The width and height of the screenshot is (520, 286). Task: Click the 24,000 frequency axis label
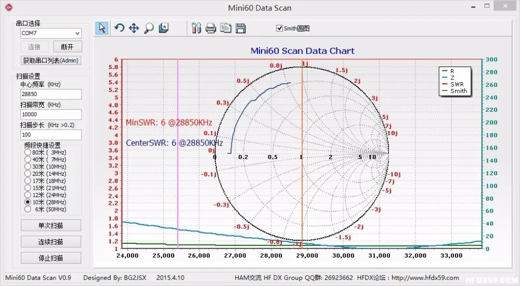coord(127,255)
